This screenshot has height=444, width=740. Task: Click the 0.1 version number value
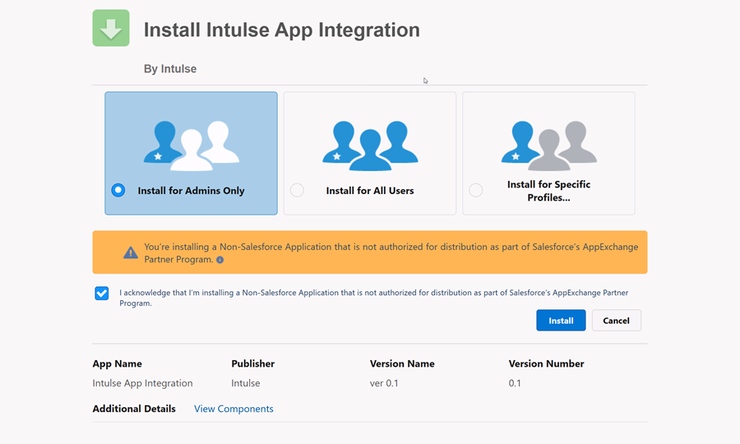[x=515, y=383]
